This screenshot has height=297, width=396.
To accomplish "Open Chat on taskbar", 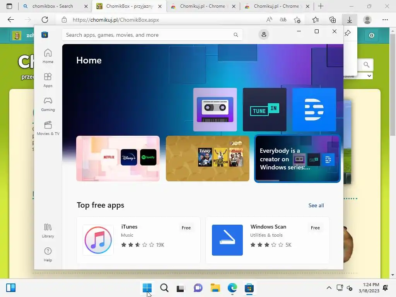I will coord(198,288).
